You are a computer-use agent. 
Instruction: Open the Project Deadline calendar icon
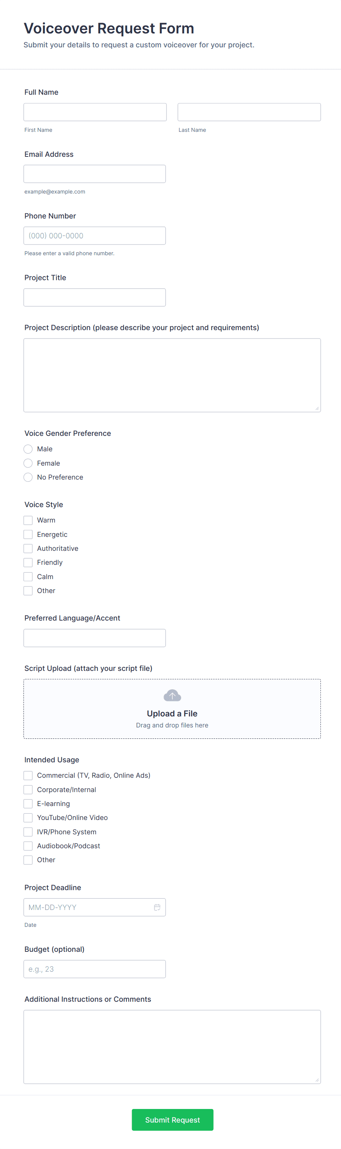(157, 907)
